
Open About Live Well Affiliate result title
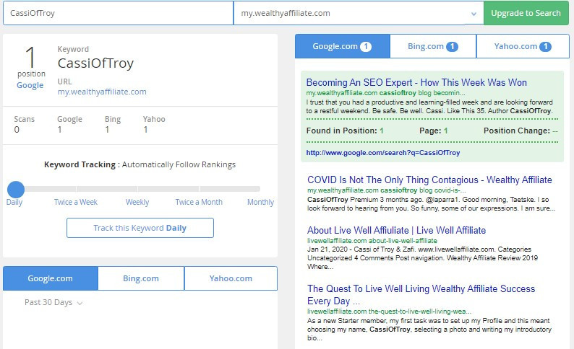(396, 230)
